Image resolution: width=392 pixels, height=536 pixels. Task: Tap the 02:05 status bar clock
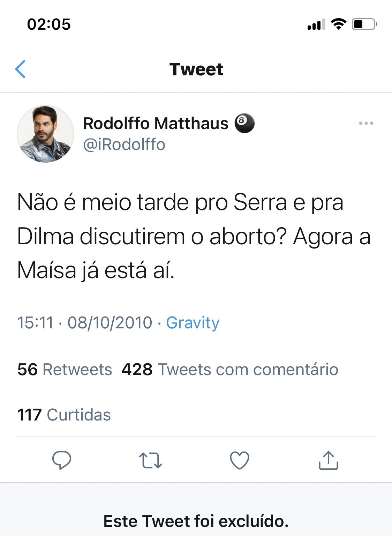(x=49, y=24)
